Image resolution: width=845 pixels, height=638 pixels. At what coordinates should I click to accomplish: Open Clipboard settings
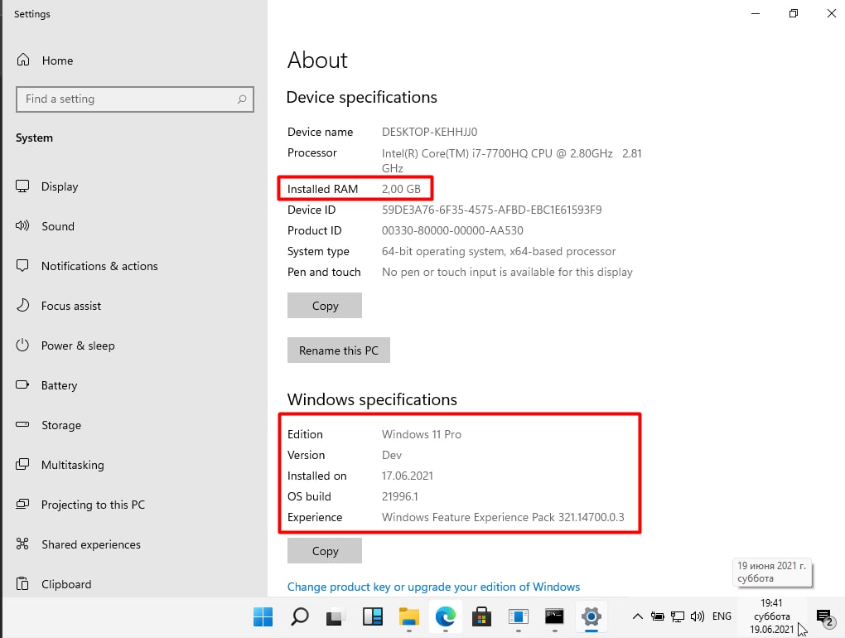54,585
